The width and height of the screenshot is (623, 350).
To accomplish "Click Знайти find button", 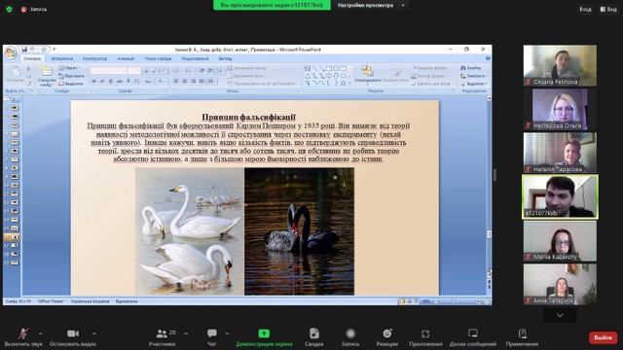I will 471,68.
